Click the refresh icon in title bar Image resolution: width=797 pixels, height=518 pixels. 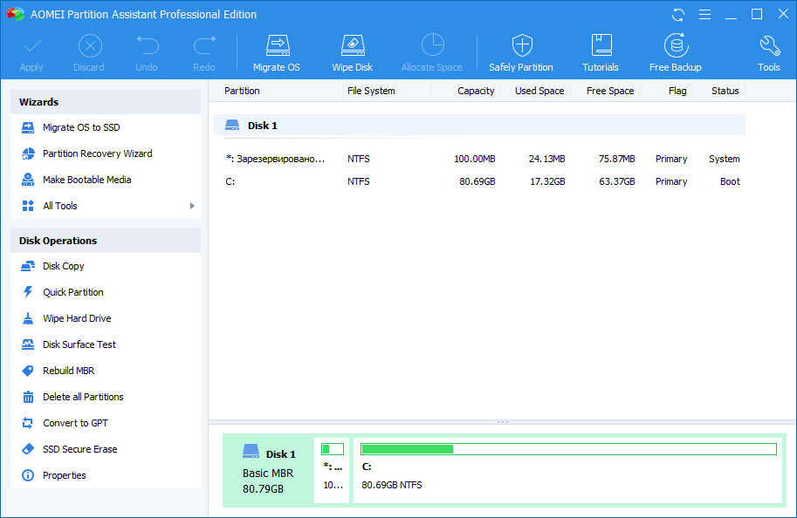point(678,14)
